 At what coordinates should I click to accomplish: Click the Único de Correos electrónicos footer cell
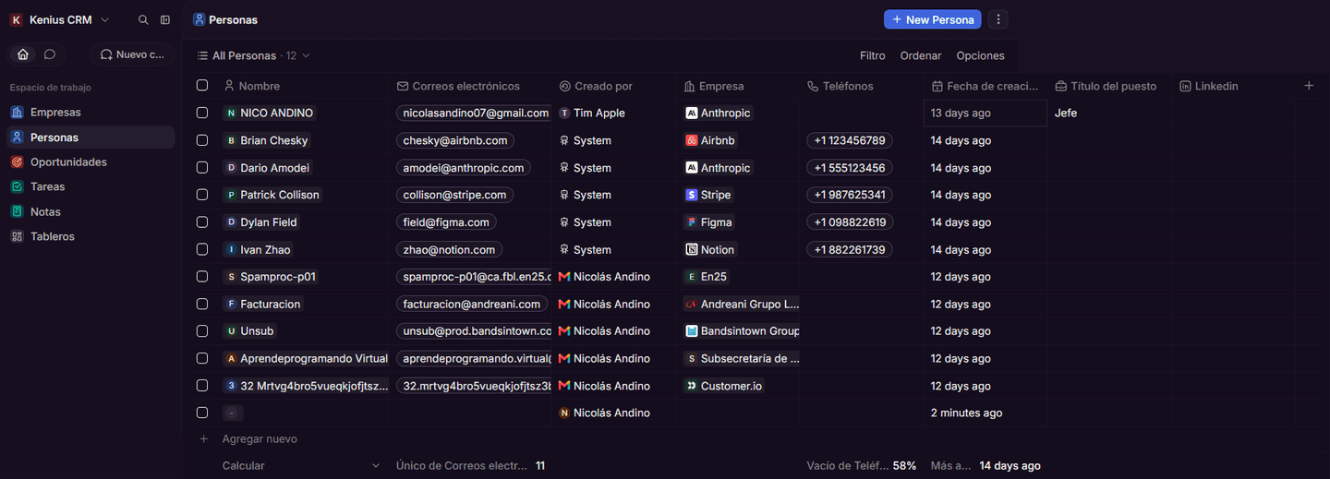[470, 466]
